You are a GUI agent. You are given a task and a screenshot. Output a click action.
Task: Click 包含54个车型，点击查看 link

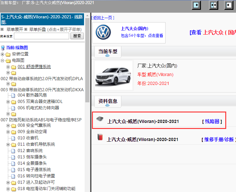point(142,35)
